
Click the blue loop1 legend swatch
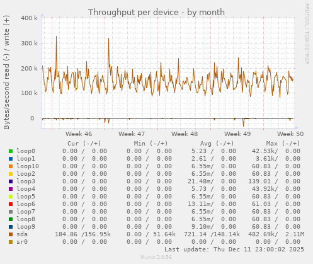tap(11, 159)
